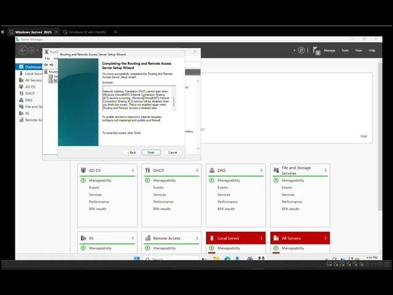Click the Summary box scrollbar thumb
This screenshot has width=393, height=295.
174,101
